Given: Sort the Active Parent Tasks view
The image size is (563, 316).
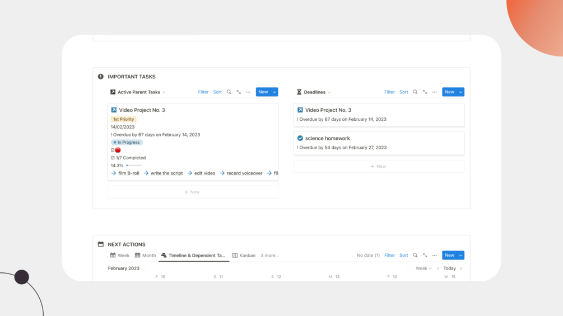Looking at the screenshot, I should (x=217, y=92).
